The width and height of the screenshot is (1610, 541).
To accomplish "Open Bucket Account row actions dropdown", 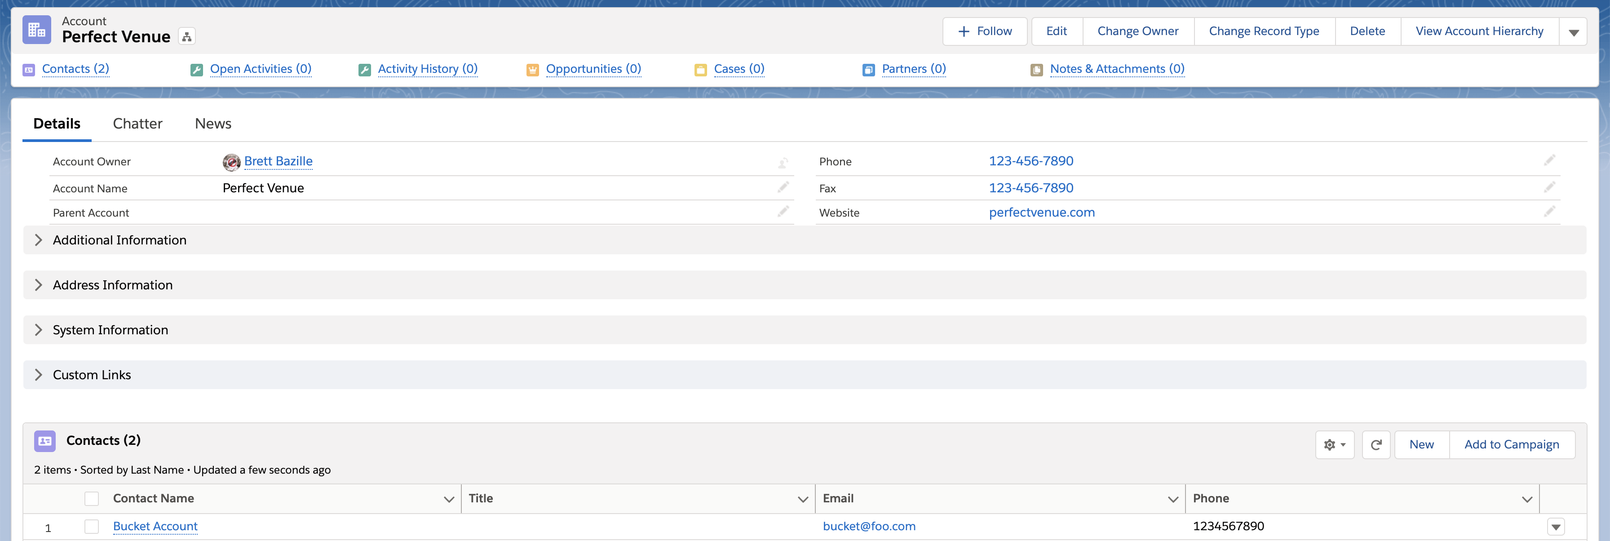I will click(x=1556, y=527).
